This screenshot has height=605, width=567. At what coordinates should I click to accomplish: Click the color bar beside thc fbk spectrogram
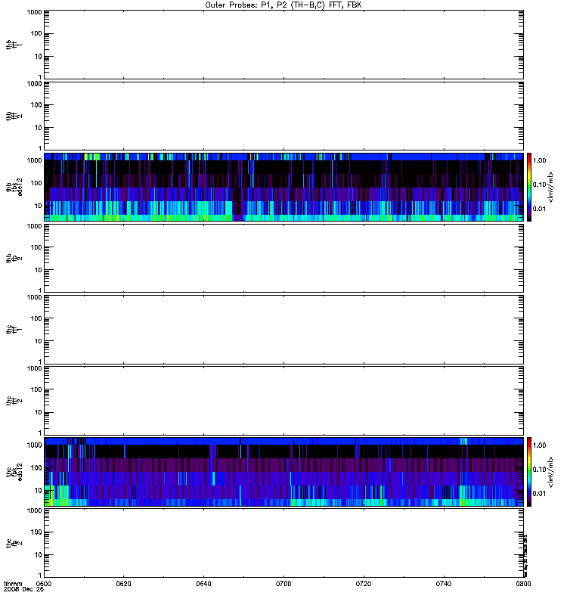[529, 472]
